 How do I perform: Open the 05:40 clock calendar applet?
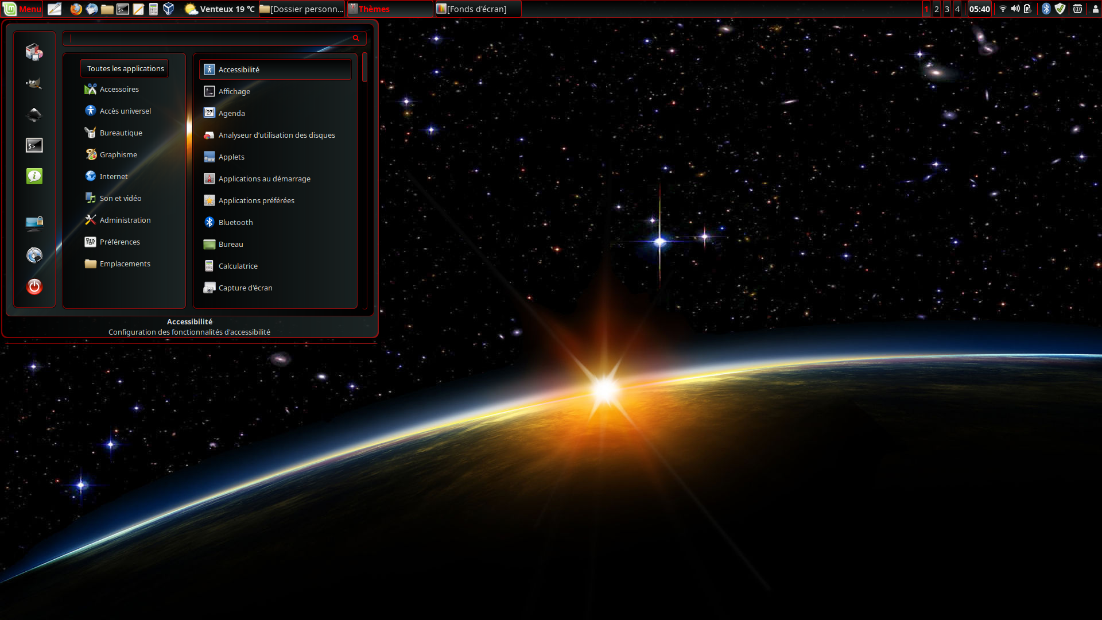point(979,9)
